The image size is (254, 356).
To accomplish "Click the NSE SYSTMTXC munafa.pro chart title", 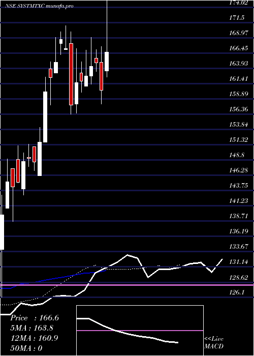I will pos(39,6).
